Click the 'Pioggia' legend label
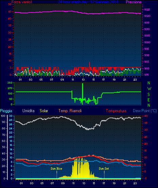 pos(6,111)
